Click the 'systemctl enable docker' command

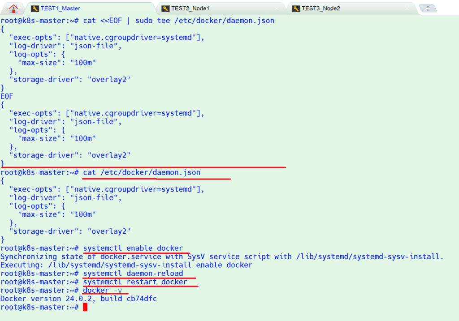[133, 248]
